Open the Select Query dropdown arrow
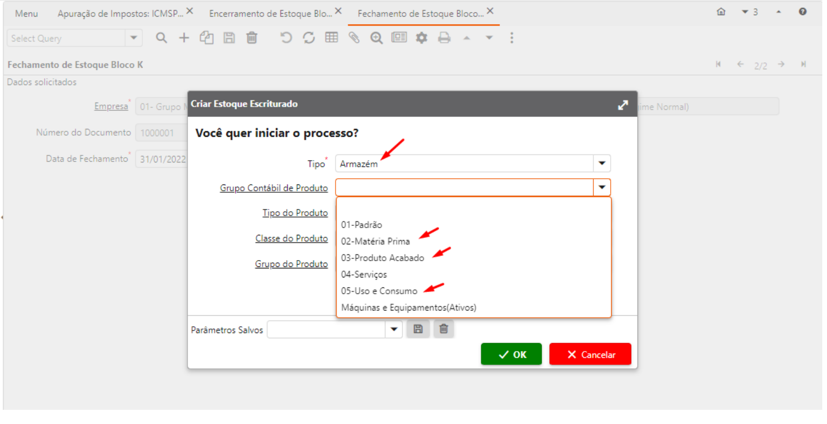Screen dimensions: 827x424 click(133, 38)
